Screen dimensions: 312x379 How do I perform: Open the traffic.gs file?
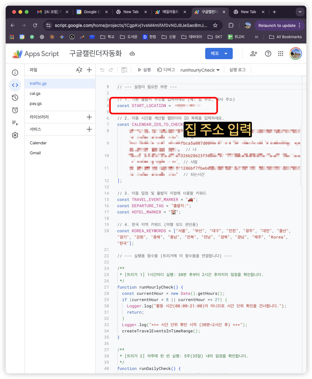click(60, 84)
